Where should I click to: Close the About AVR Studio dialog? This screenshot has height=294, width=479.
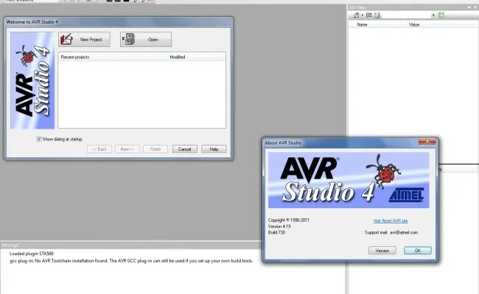coord(427,141)
